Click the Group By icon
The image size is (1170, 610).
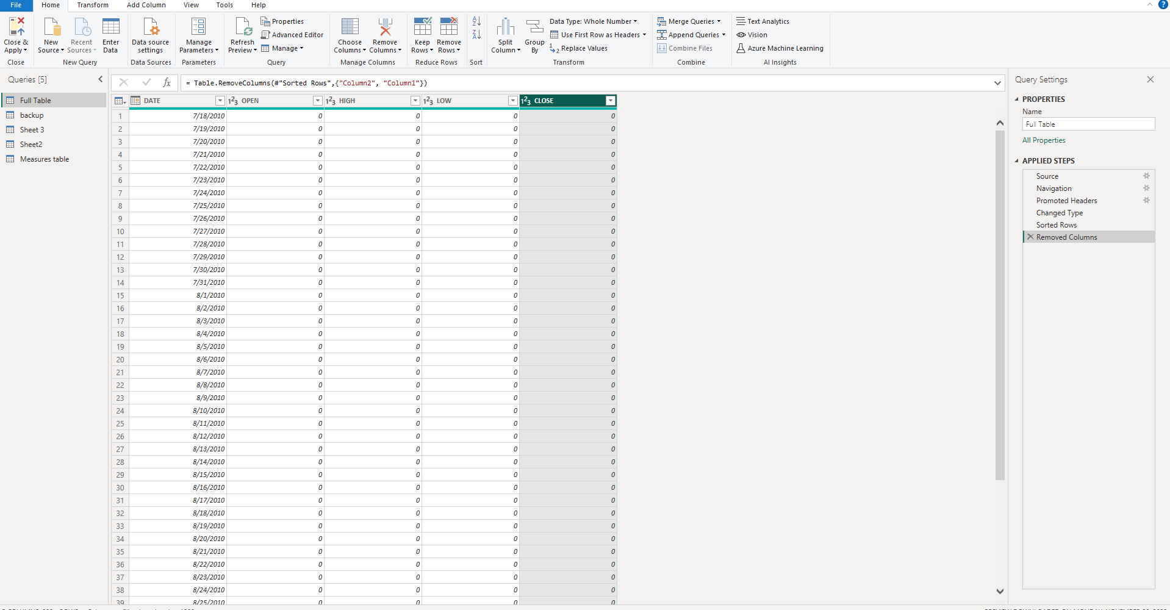pyautogui.click(x=534, y=27)
